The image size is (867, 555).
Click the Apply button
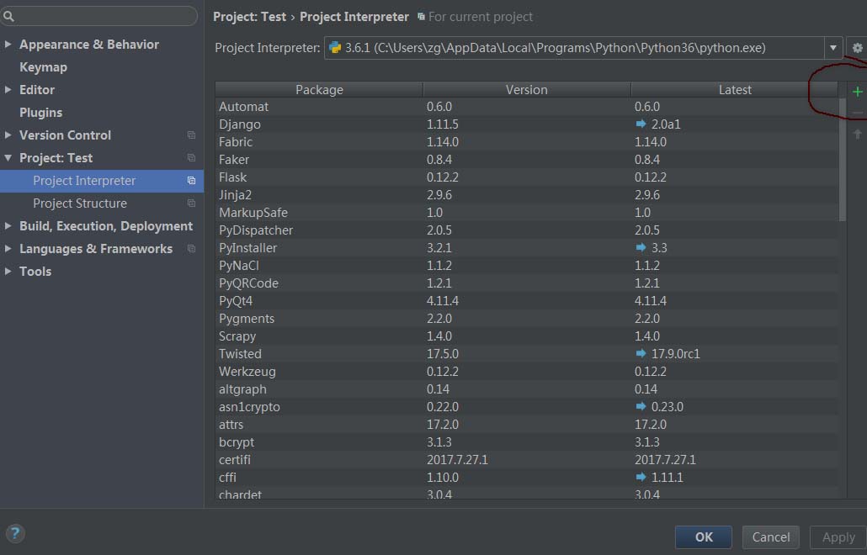838,536
